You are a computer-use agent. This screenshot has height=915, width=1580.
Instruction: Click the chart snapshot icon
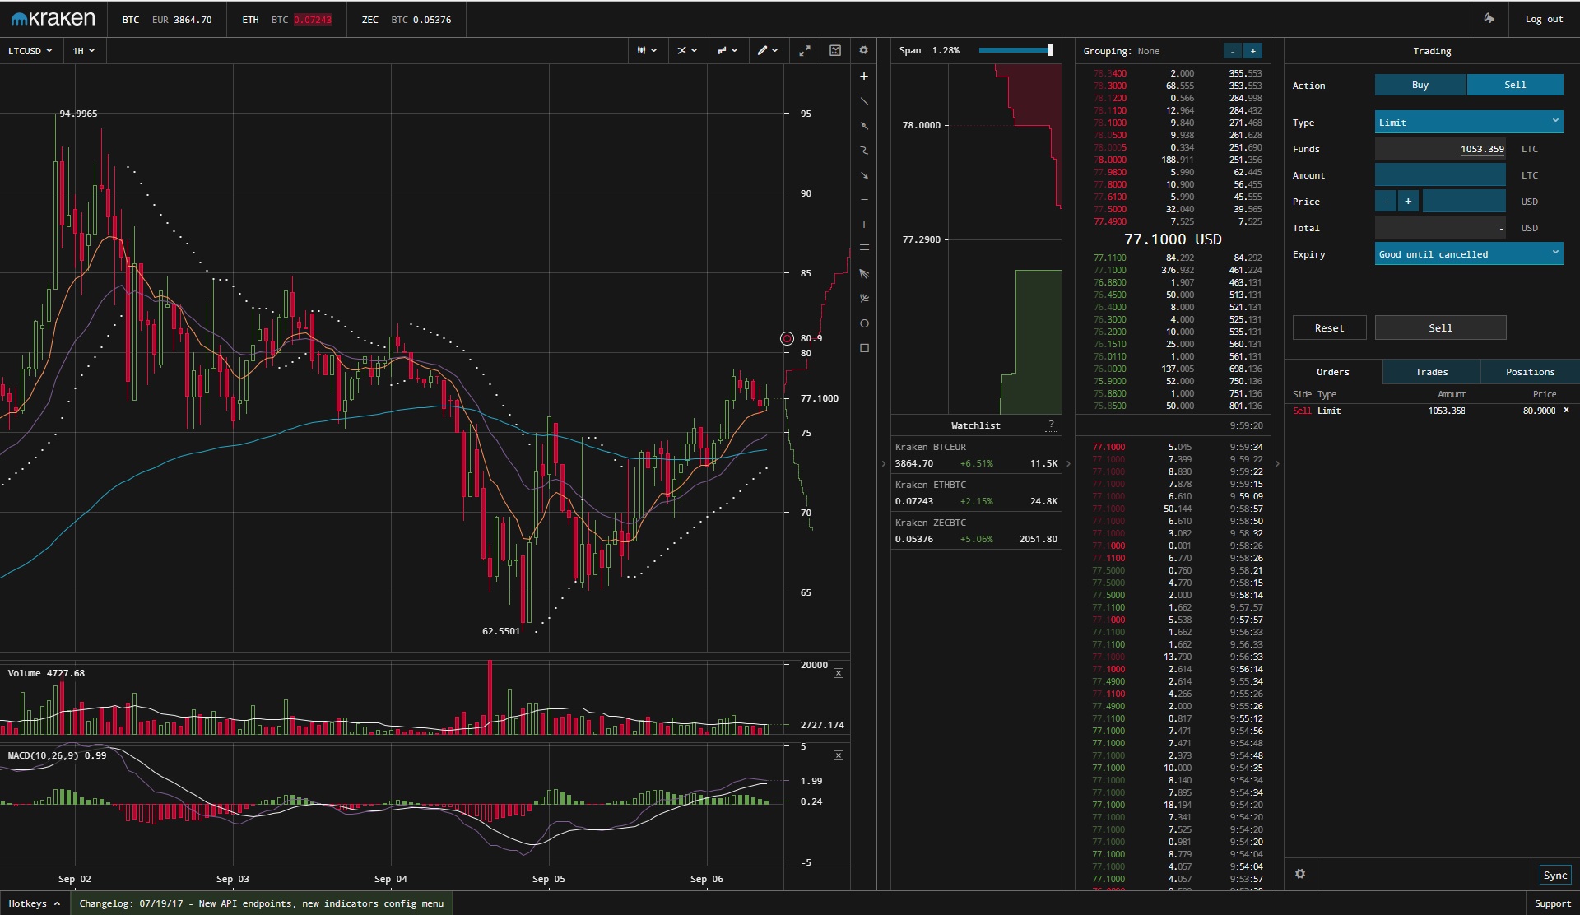coord(835,51)
